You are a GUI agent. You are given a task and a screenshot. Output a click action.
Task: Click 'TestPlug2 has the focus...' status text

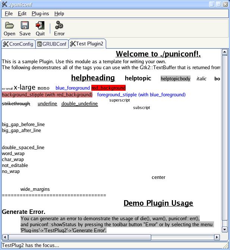coord(30,245)
